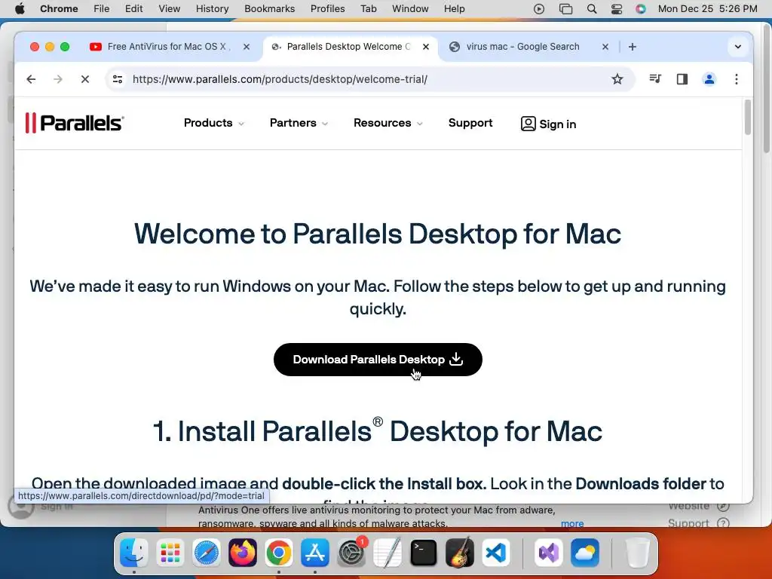Image resolution: width=772 pixels, height=579 pixels.
Task: Open GarageBand from the Dock
Action: [460, 553]
